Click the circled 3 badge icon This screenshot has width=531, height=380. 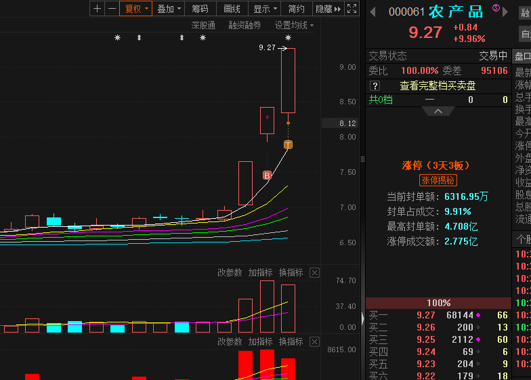click(x=496, y=8)
